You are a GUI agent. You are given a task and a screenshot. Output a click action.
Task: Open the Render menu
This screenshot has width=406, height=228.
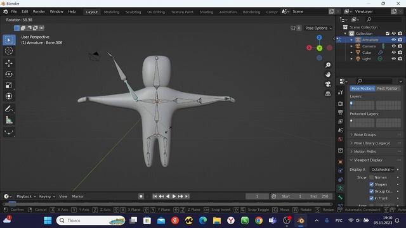point(39,11)
